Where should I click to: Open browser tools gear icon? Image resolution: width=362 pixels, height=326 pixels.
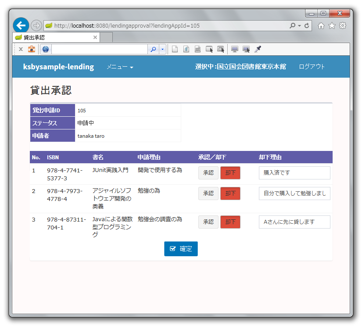(x=343, y=25)
